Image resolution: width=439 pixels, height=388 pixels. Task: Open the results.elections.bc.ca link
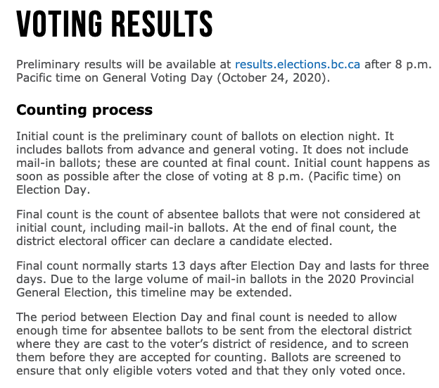click(x=298, y=64)
